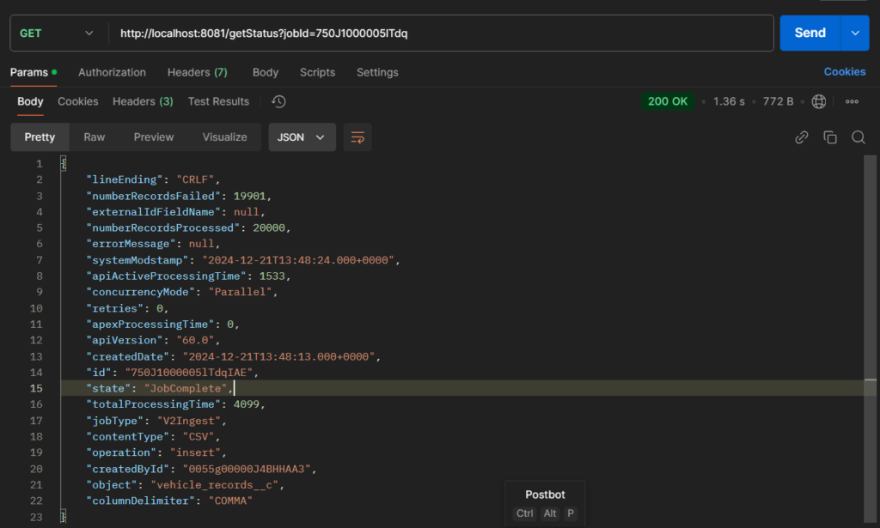Toggle the wrap lines icon
Screen dimensions: 880x528
pyautogui.click(x=357, y=137)
